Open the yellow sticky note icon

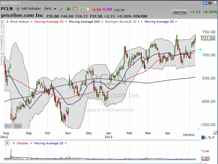pyautogui.click(x=88, y=9)
